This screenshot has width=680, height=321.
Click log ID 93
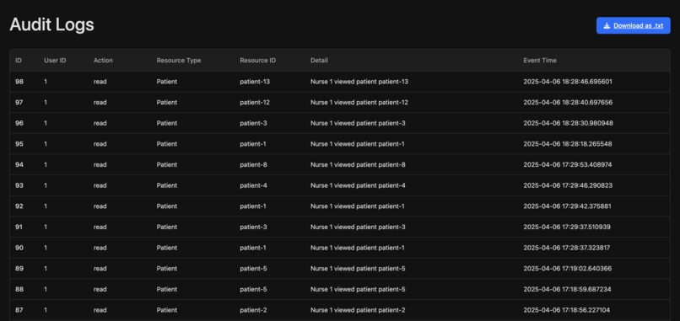tap(19, 185)
